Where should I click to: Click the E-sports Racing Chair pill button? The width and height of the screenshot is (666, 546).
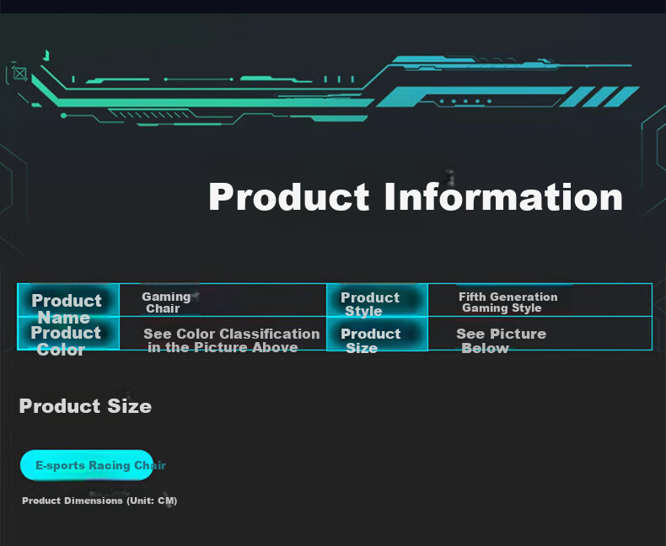pos(87,465)
